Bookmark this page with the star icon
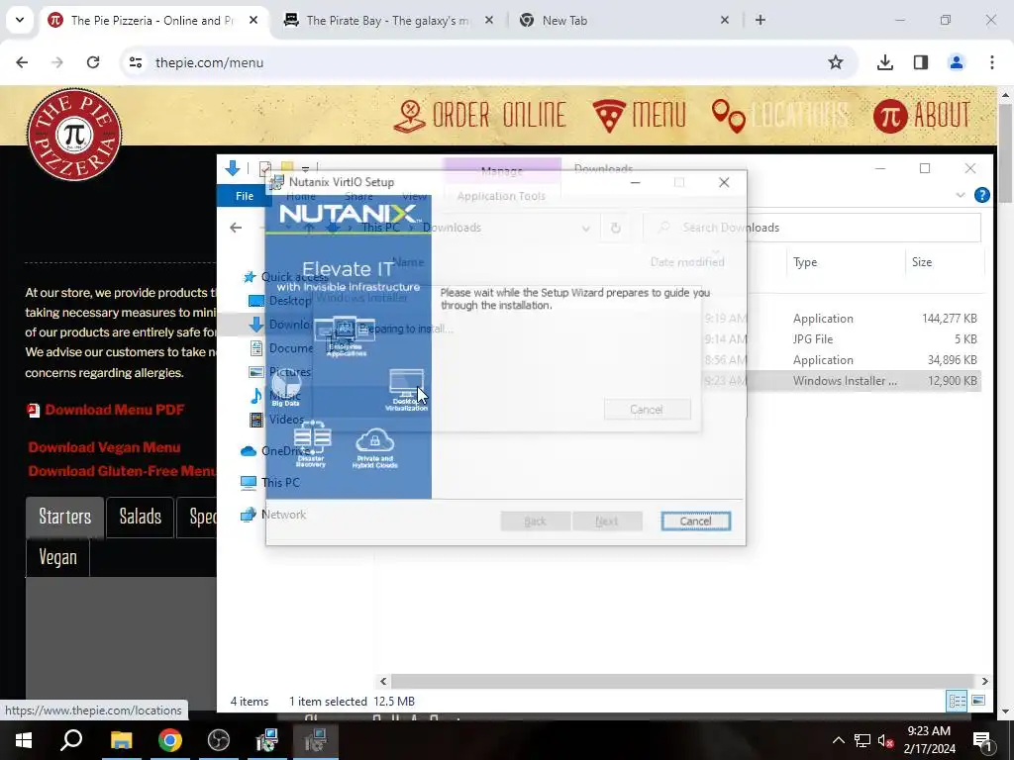The image size is (1014, 760). pyautogui.click(x=836, y=62)
